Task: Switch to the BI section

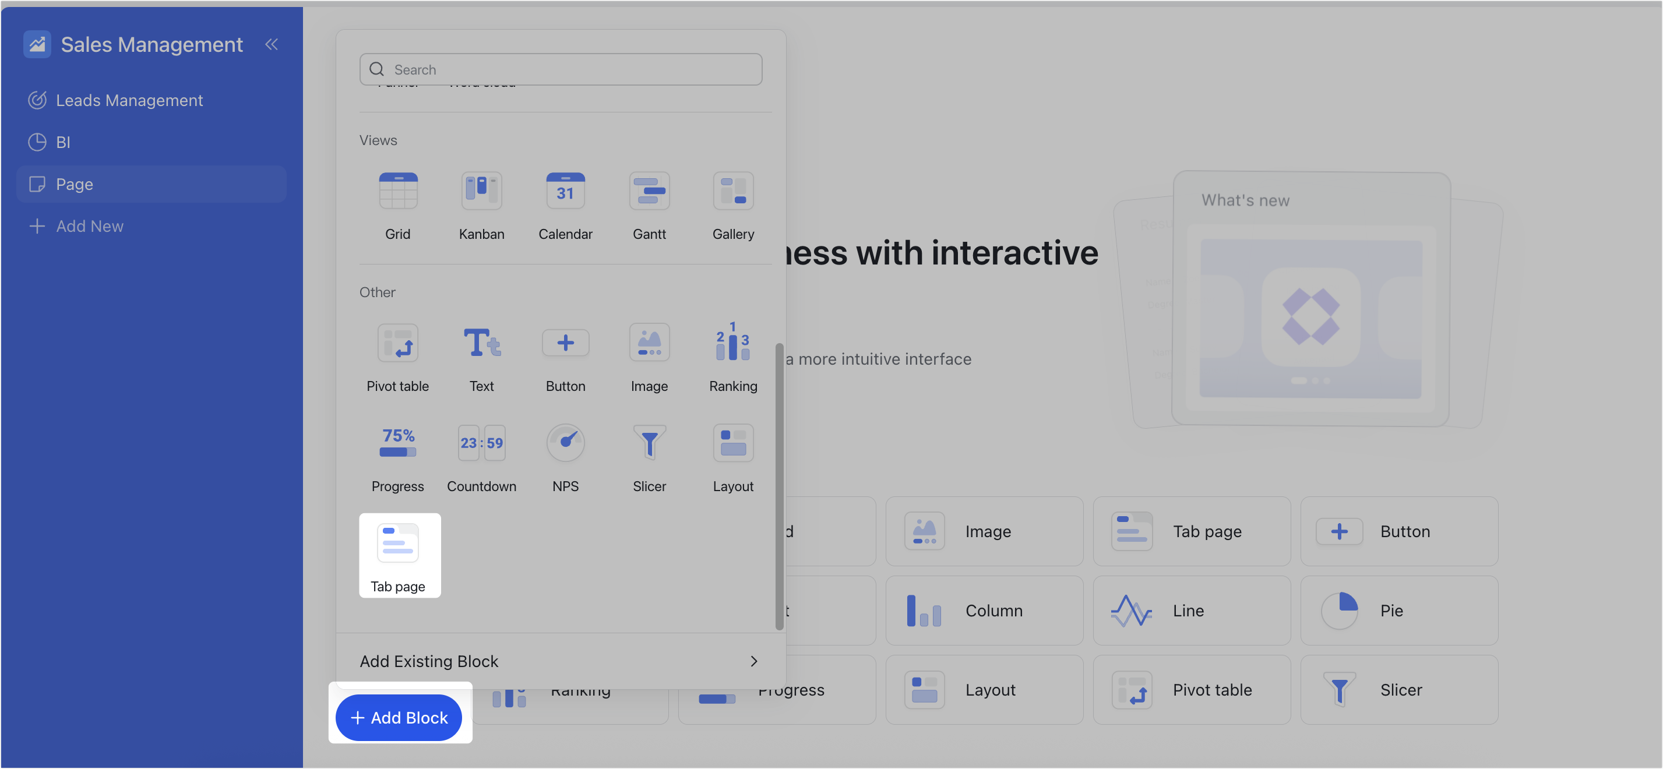Action: 62,142
